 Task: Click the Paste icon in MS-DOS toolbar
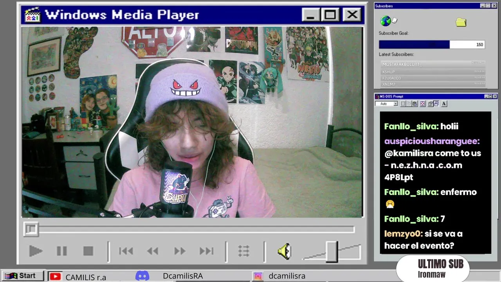click(x=415, y=104)
